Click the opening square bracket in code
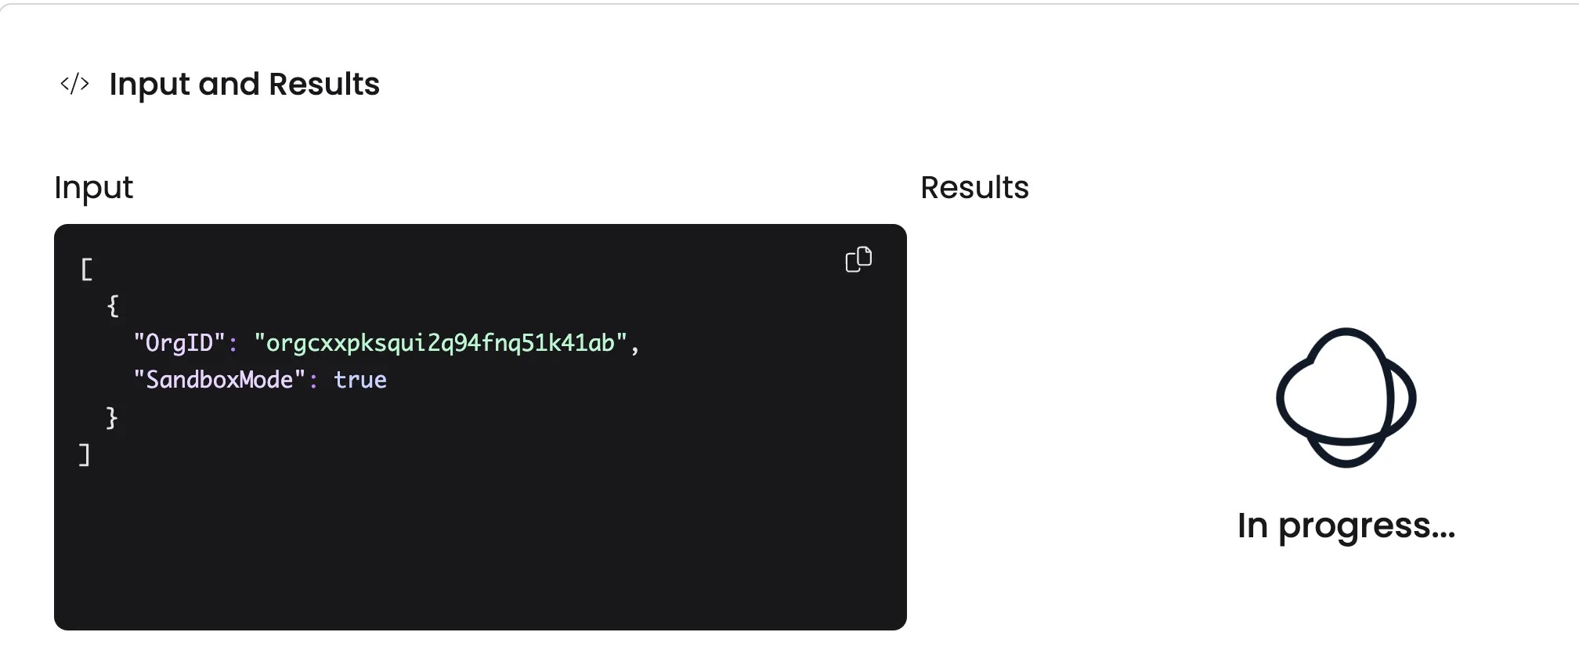 tap(86, 269)
